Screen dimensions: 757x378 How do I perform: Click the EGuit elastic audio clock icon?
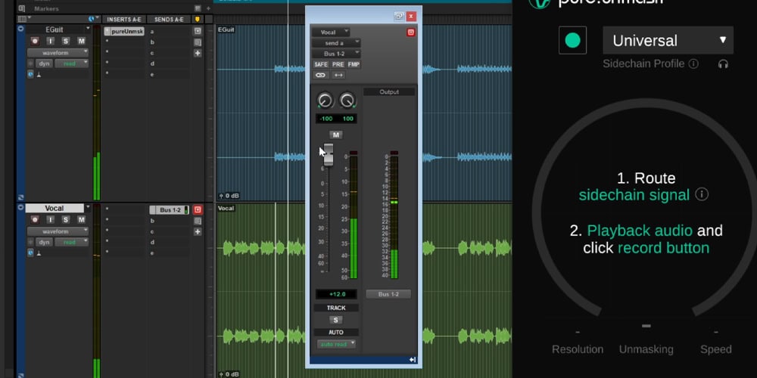(x=30, y=75)
